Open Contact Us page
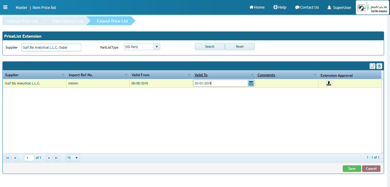The image size is (390, 187). [x=307, y=7]
